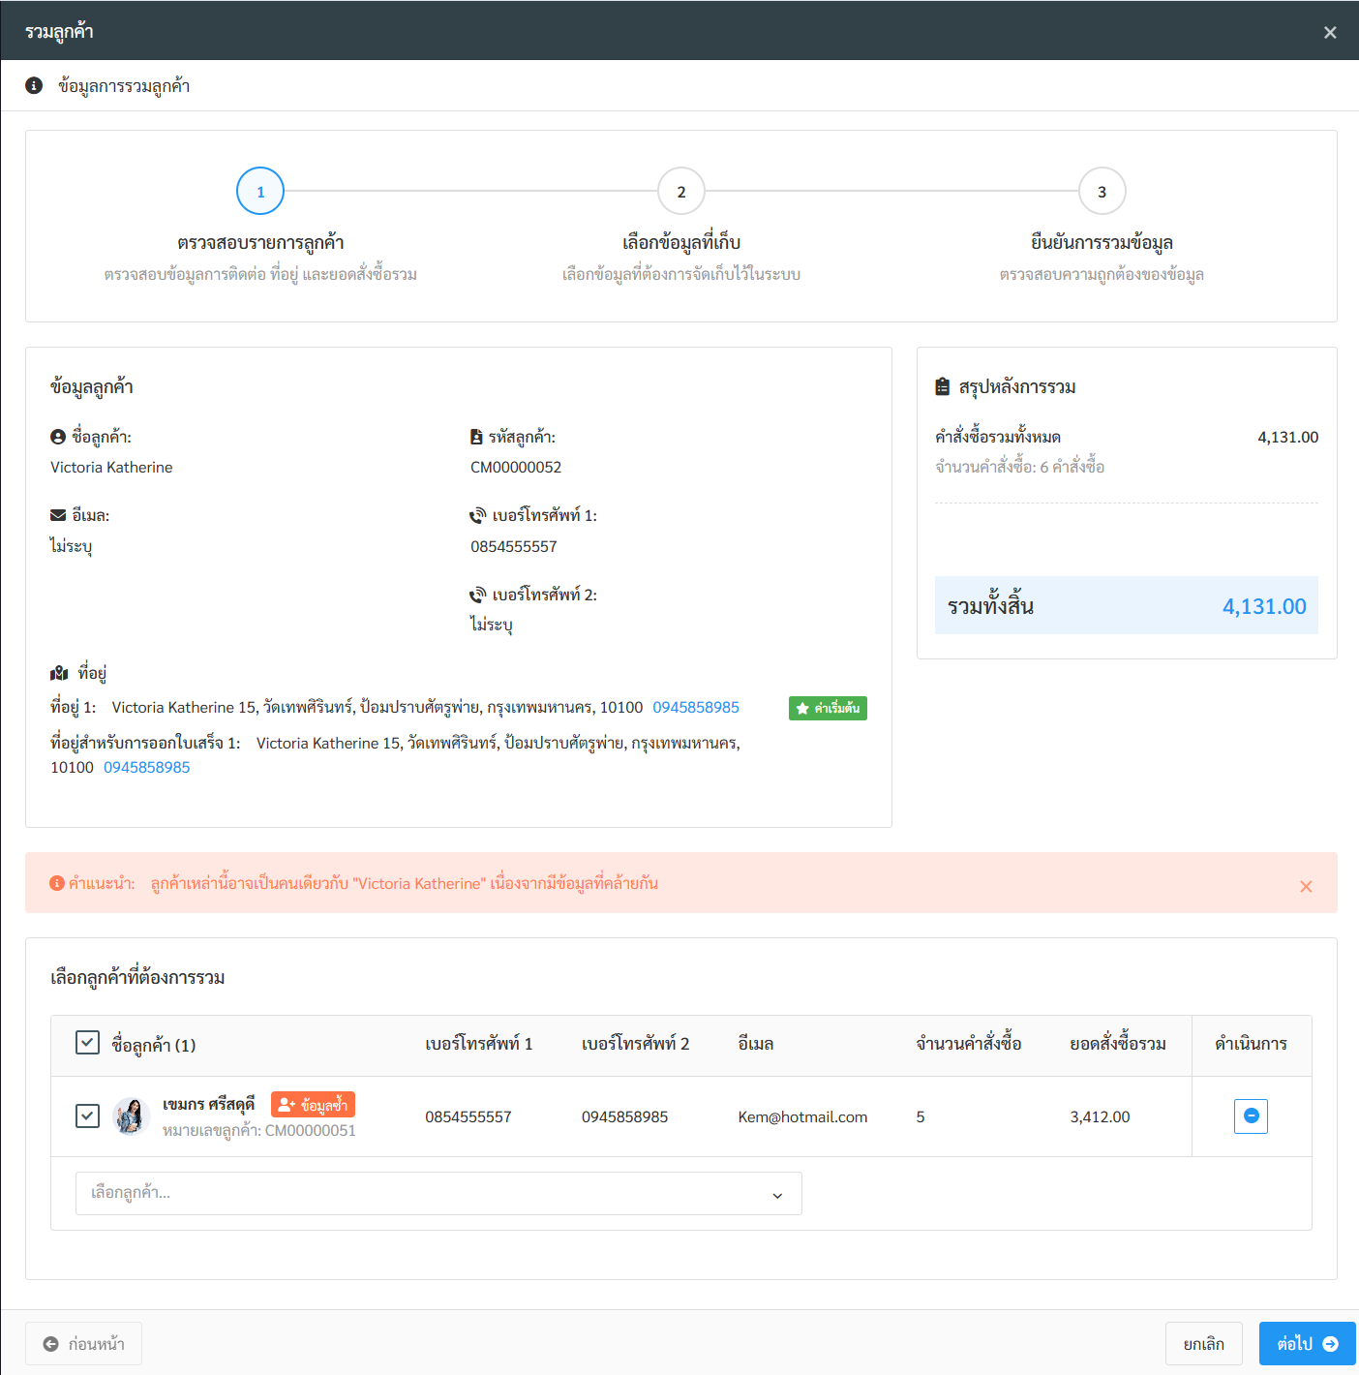Click the dropdown chevron arrow in customer selector

click(777, 1195)
